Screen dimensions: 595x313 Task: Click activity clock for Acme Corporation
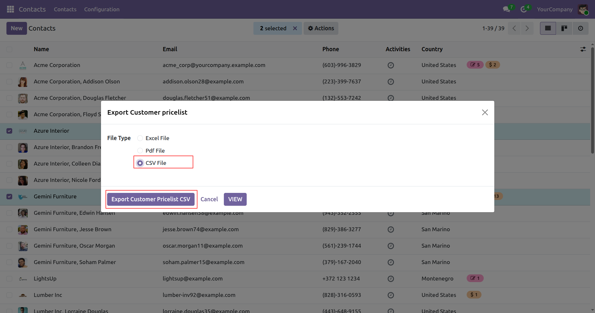click(x=391, y=65)
